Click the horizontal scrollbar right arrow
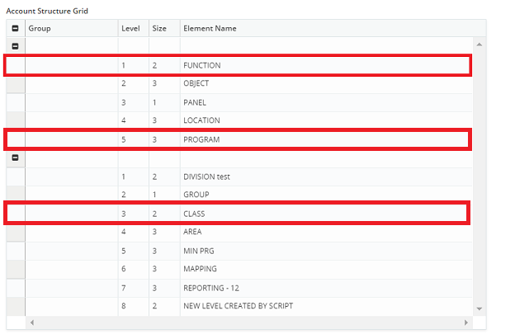The width and height of the screenshot is (515, 334). click(468, 322)
